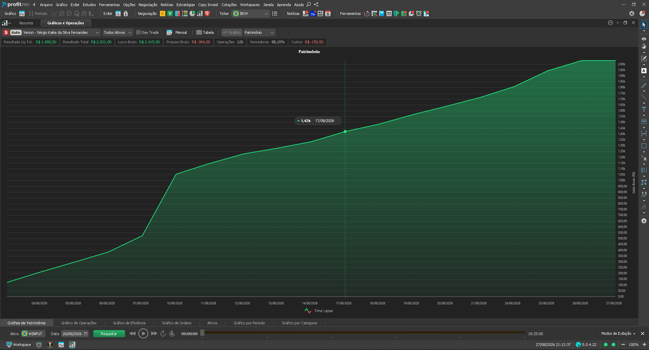The width and height of the screenshot is (649, 350).
Task: Select the rectangle drawing tool in sidebar
Action: pos(644,146)
